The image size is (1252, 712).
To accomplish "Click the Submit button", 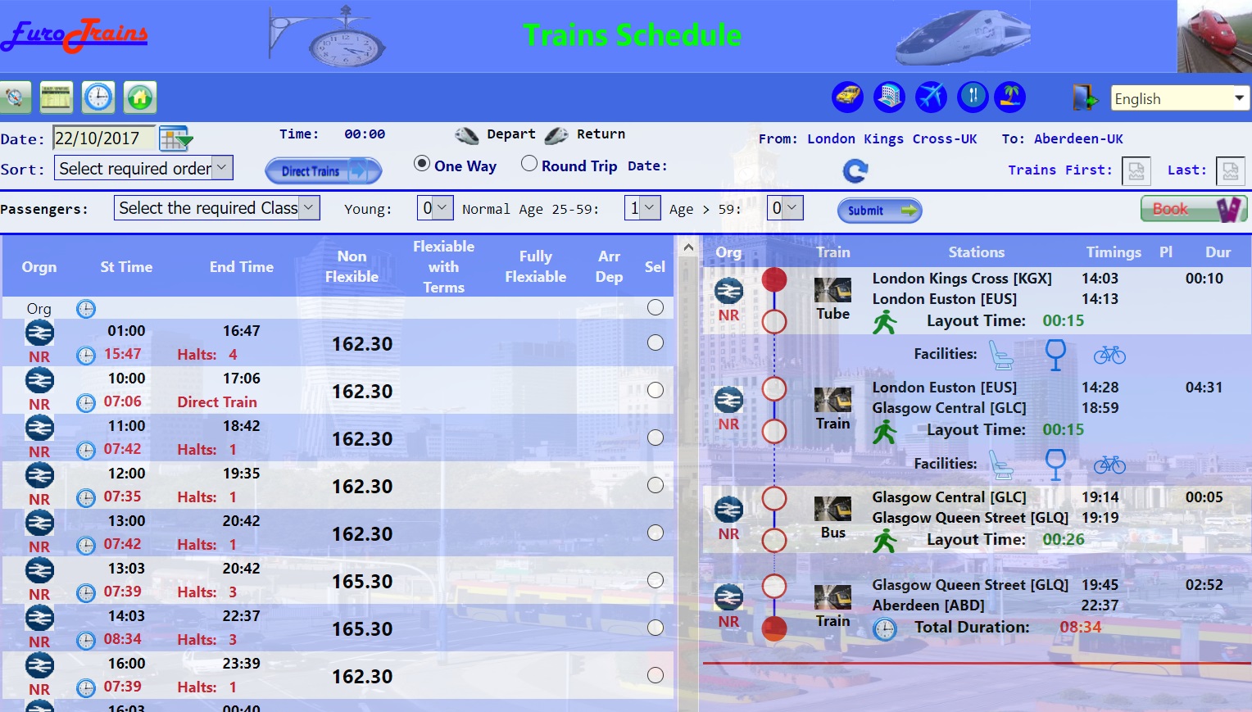I will click(880, 211).
